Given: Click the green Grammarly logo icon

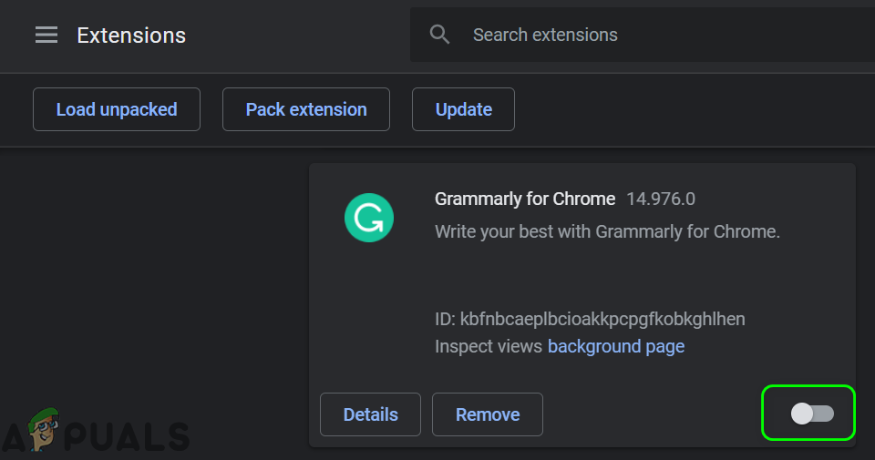Looking at the screenshot, I should (369, 217).
